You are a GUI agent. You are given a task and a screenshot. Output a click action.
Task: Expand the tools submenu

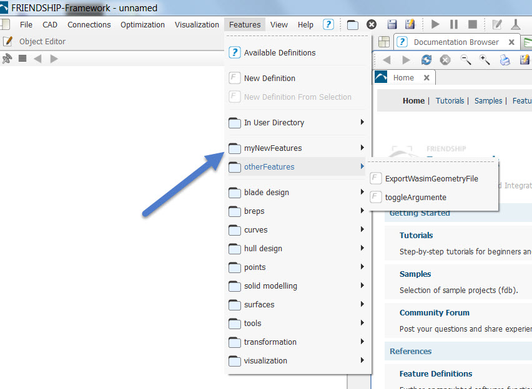tap(297, 324)
